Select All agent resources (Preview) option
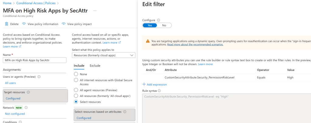The width and height of the screenshot is (311, 123). click(76, 90)
